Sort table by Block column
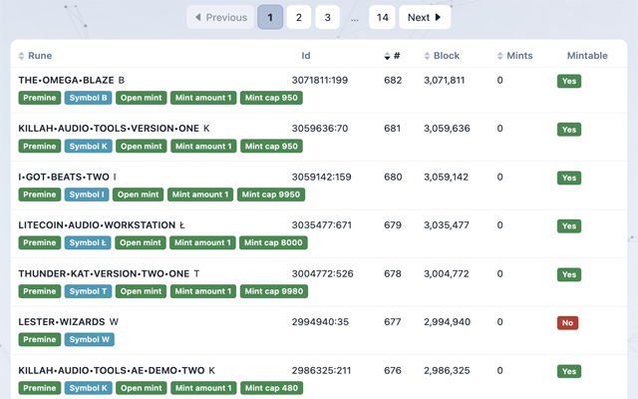 pyautogui.click(x=442, y=56)
